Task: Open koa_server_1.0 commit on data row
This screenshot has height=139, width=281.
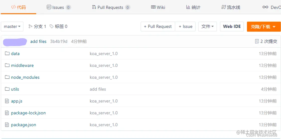Action: pos(104,53)
